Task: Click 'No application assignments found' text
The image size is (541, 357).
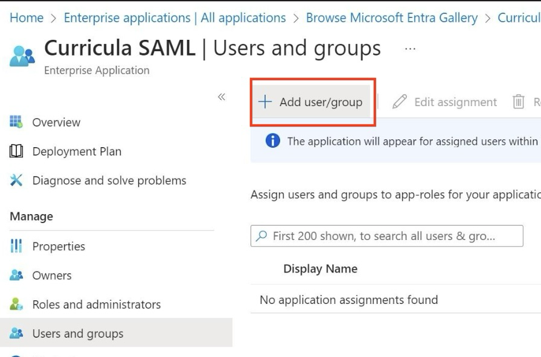Action: coord(349,300)
